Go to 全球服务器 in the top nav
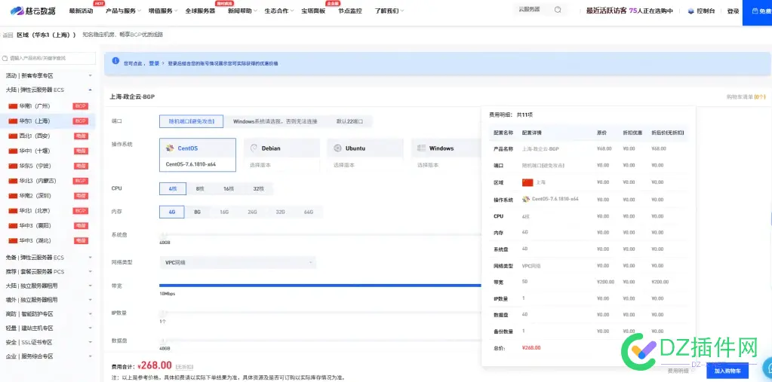Image resolution: width=772 pixels, height=382 pixels. pyautogui.click(x=200, y=11)
